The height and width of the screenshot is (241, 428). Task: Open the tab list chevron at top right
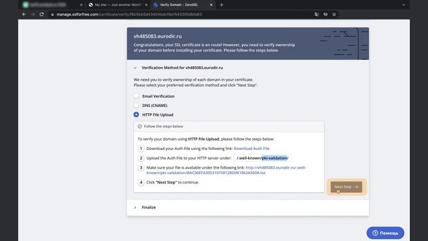coord(404,5)
